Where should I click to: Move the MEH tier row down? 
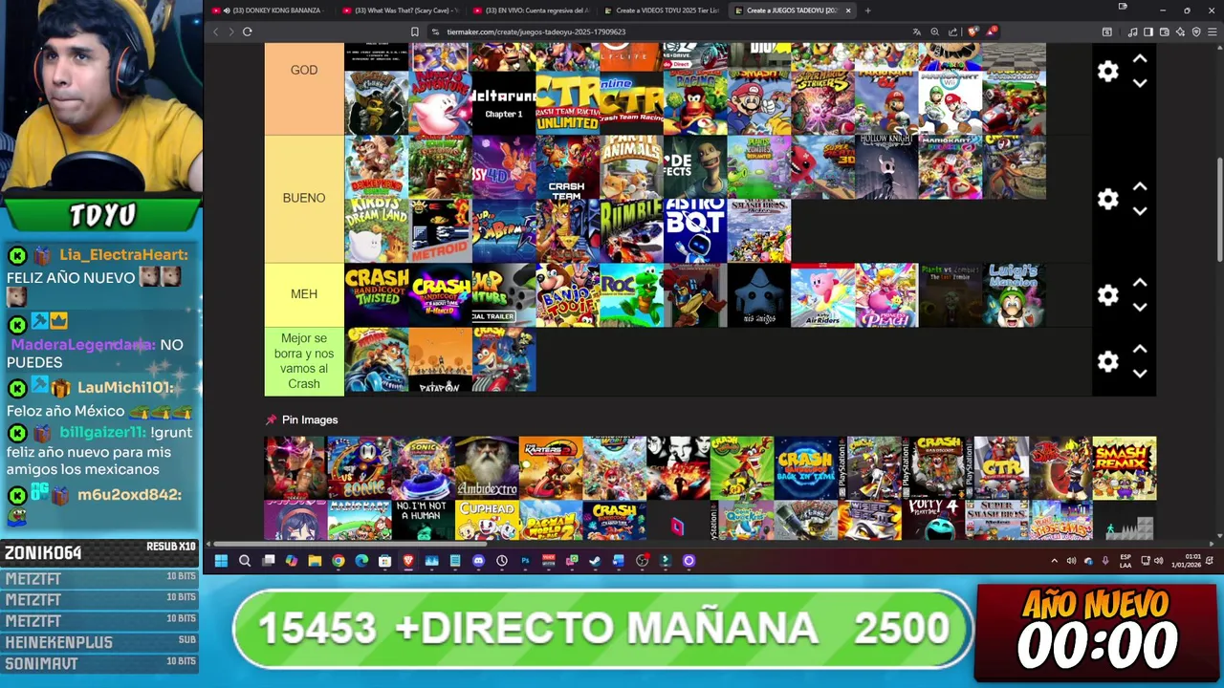[1140, 308]
